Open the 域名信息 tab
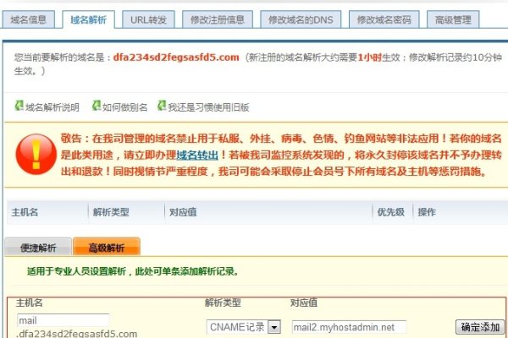The height and width of the screenshot is (338, 508). coord(29,20)
